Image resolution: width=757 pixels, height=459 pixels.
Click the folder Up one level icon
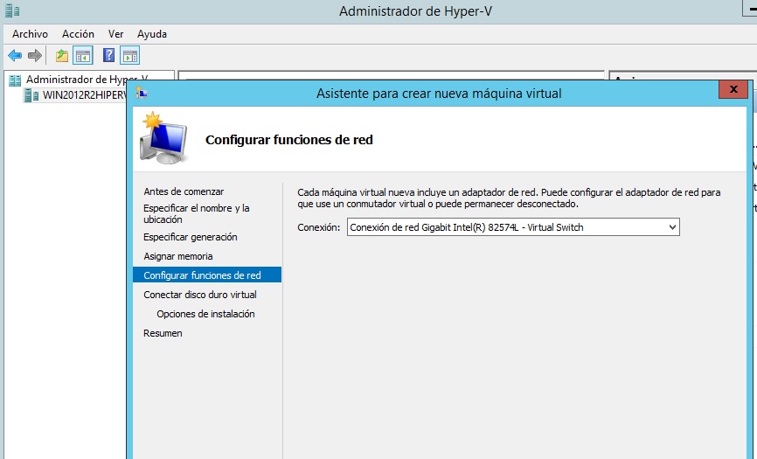tap(62, 56)
